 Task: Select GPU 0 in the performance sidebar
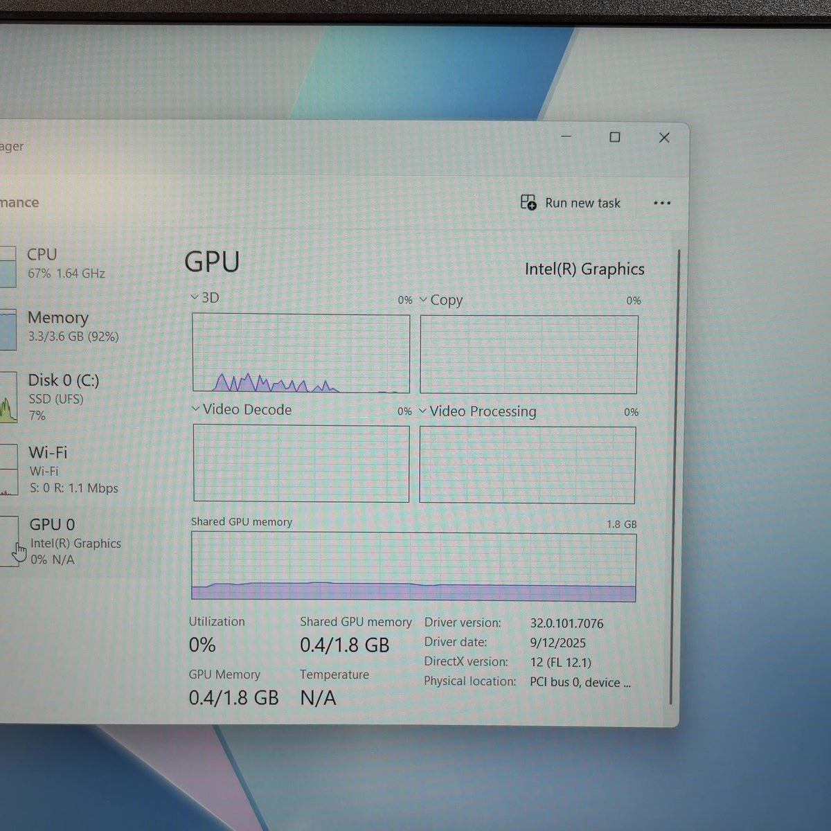[76, 542]
